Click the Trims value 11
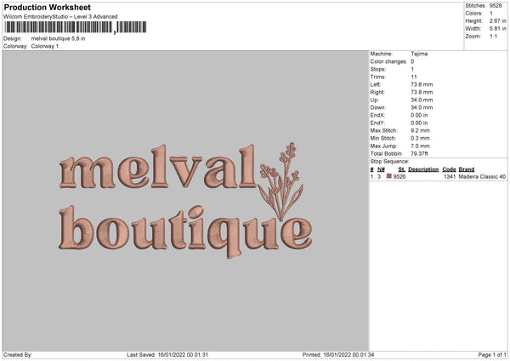The height and width of the screenshot is (361, 510). [x=414, y=77]
